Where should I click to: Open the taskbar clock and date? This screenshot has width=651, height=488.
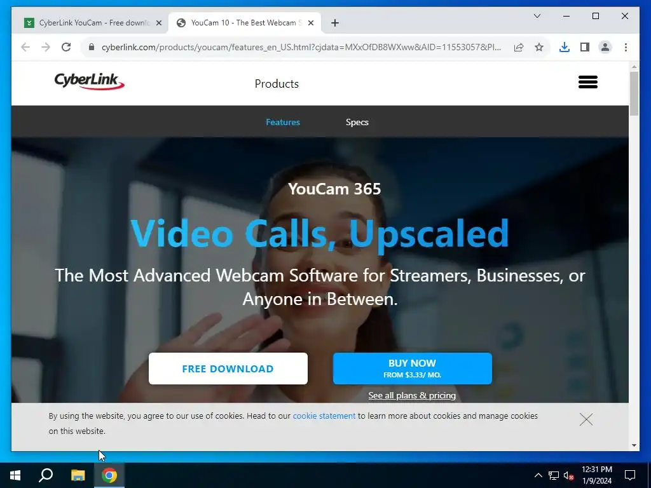[x=596, y=475]
